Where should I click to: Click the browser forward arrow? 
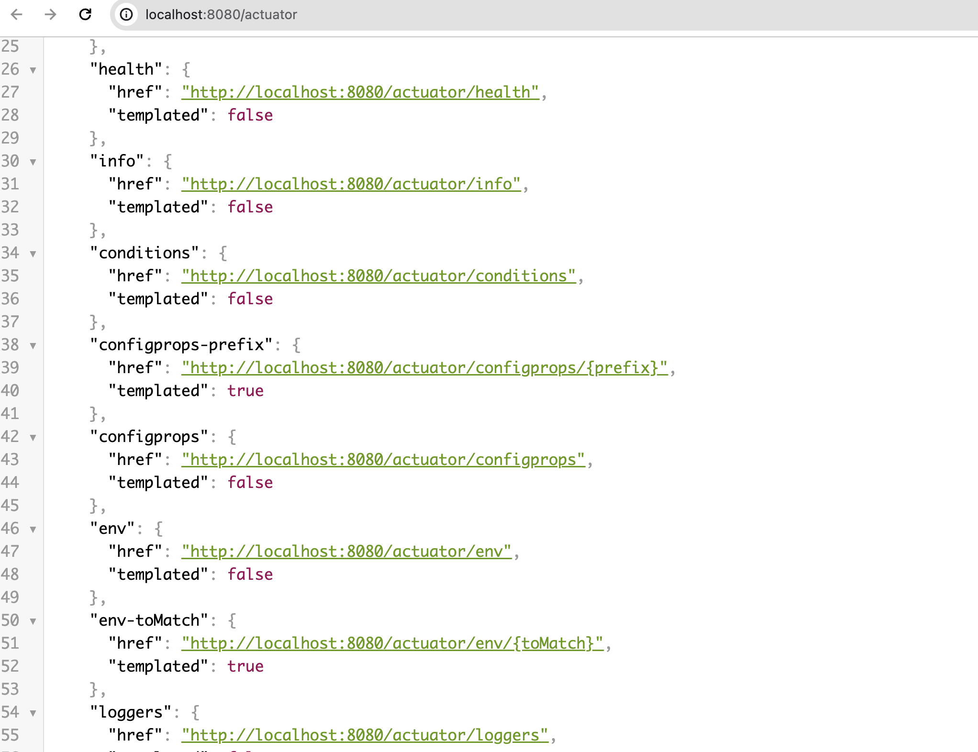[x=50, y=14]
